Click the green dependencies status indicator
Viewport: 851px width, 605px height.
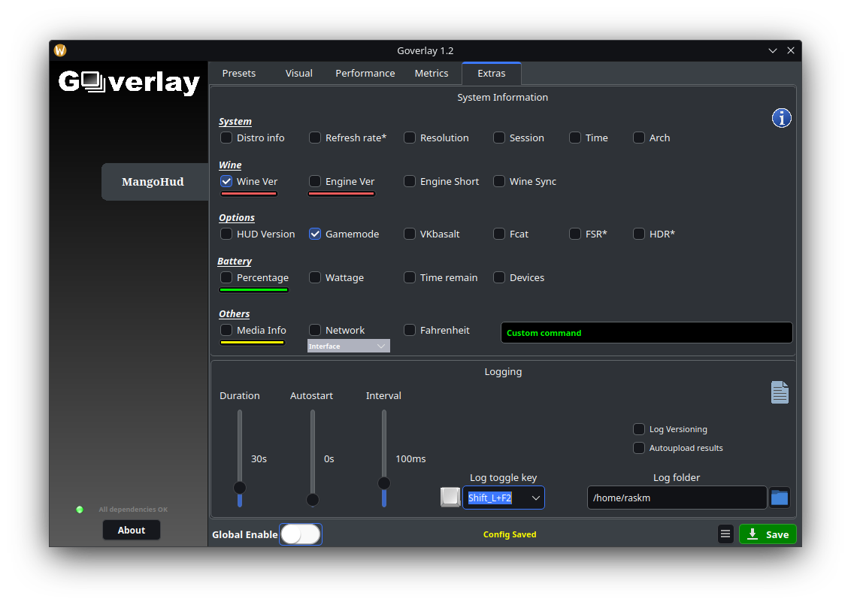pyautogui.click(x=80, y=510)
